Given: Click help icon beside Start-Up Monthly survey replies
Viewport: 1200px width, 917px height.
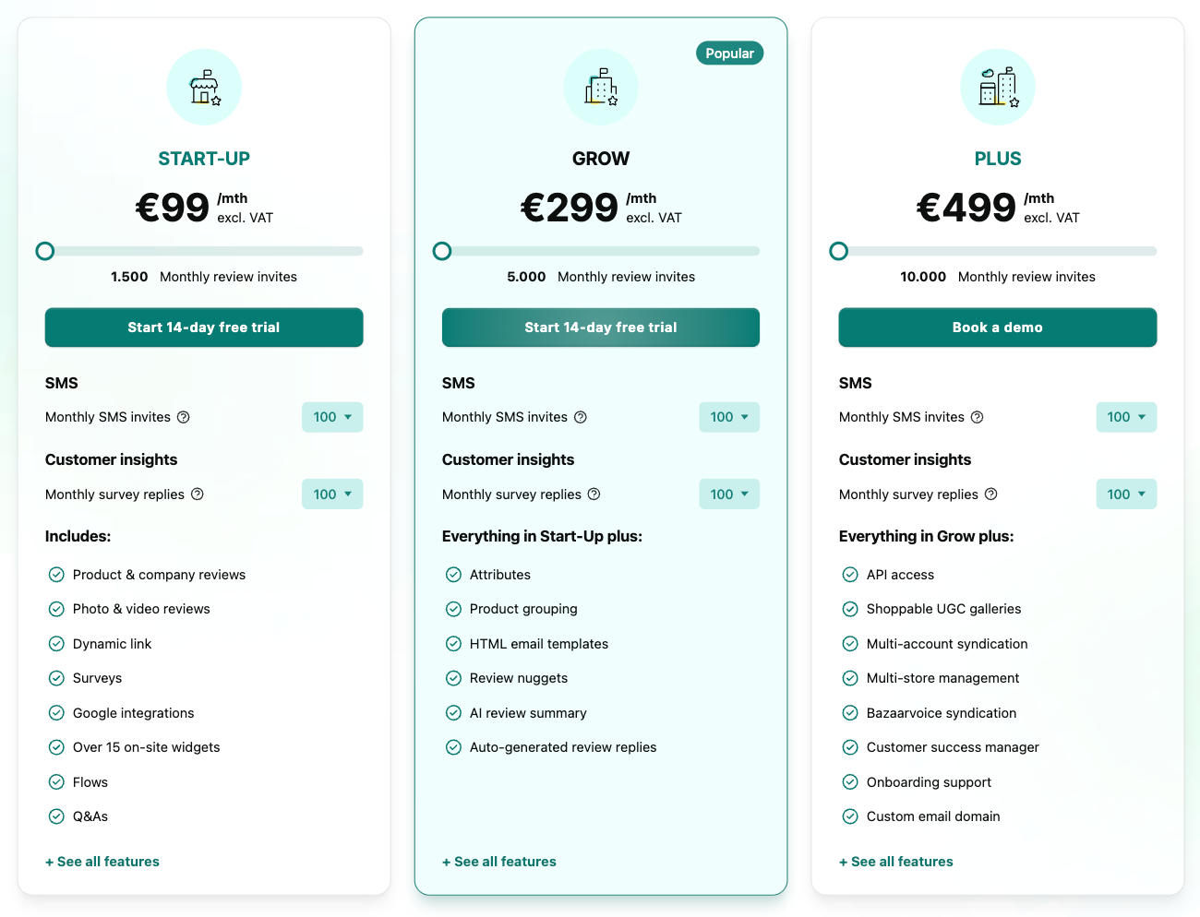Looking at the screenshot, I should 198,494.
